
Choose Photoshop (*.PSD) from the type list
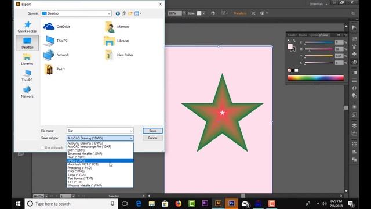pos(100,168)
